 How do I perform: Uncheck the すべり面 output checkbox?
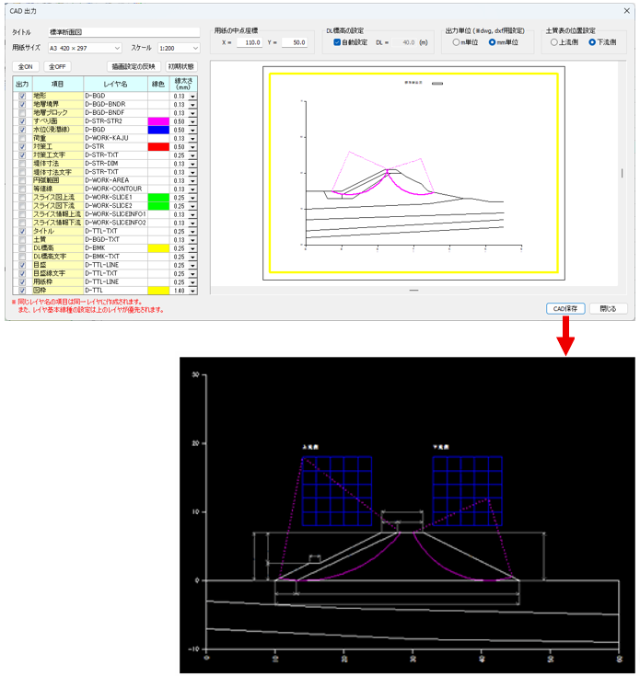pos(22,121)
